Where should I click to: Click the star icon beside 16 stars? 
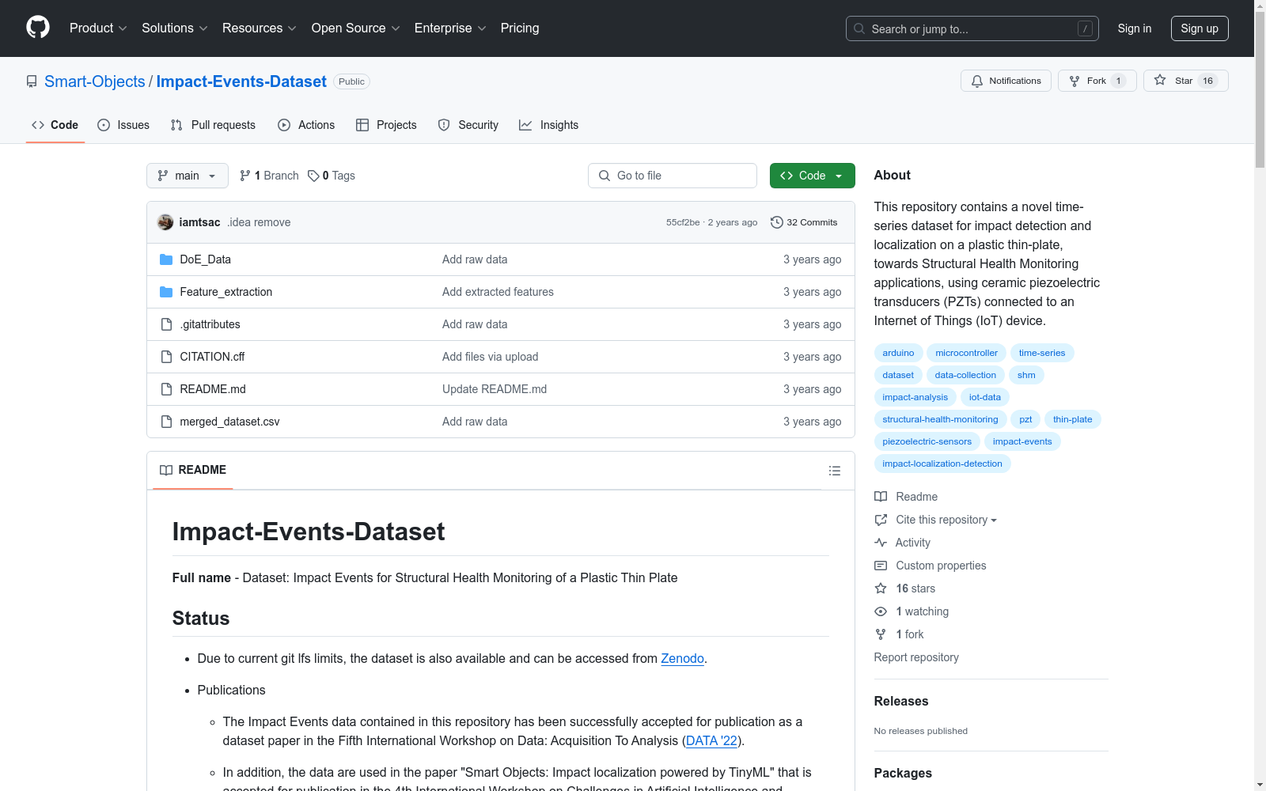(x=881, y=589)
